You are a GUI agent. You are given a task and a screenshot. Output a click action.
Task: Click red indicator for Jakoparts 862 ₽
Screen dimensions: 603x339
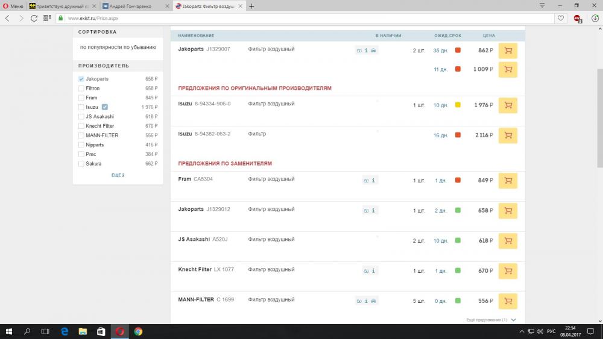click(458, 51)
